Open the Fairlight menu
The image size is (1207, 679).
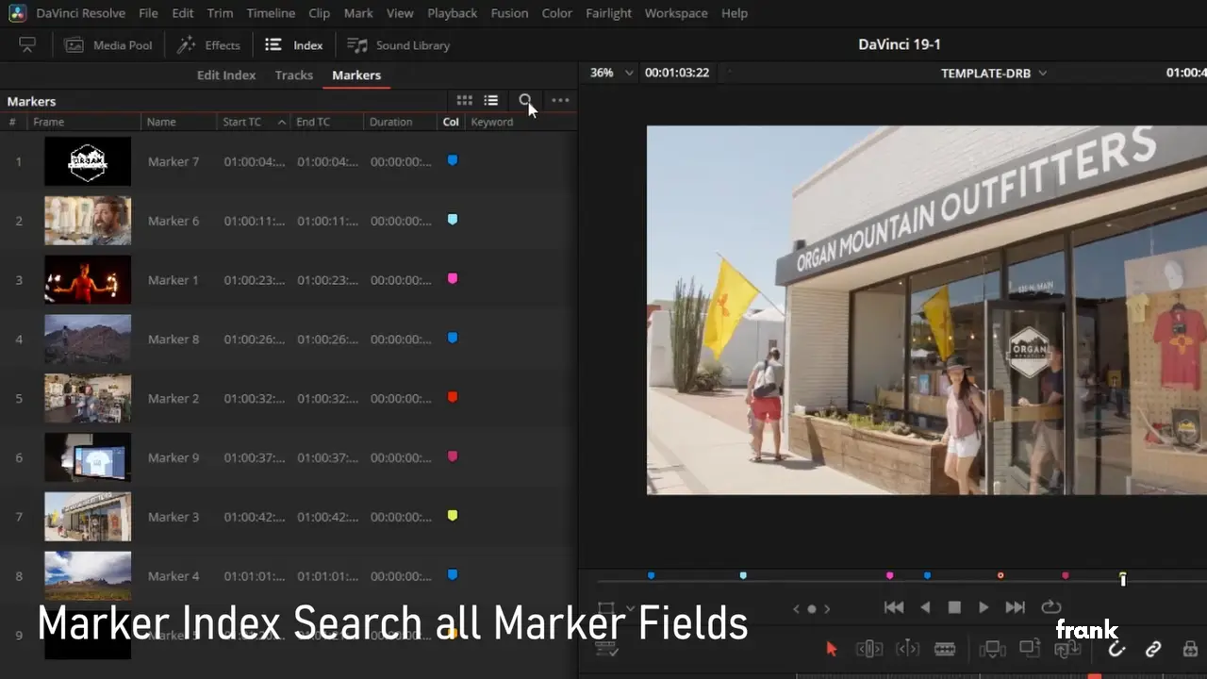tap(608, 13)
